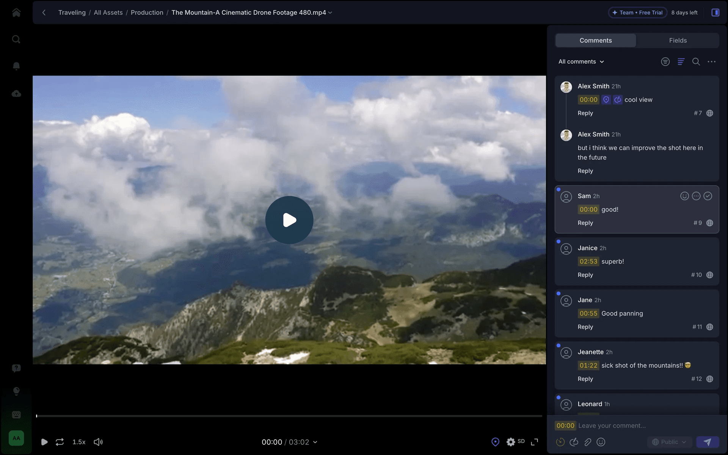Enter fullscreen video mode
This screenshot has width=728, height=455.
tap(535, 442)
